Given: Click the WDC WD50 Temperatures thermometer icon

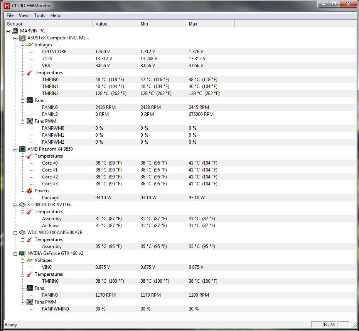Looking at the screenshot, I should pos(30,239).
